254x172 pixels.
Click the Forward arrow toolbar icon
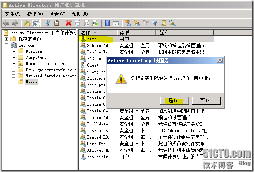click(15, 23)
